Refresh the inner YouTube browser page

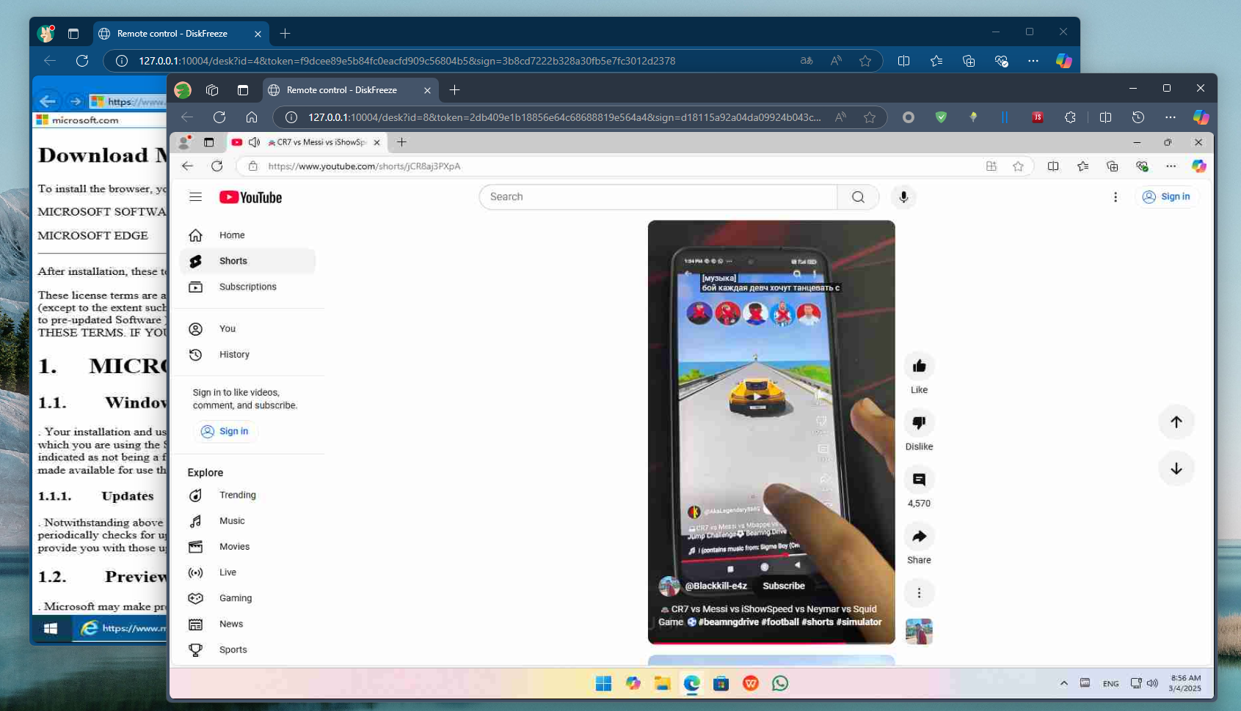216,166
